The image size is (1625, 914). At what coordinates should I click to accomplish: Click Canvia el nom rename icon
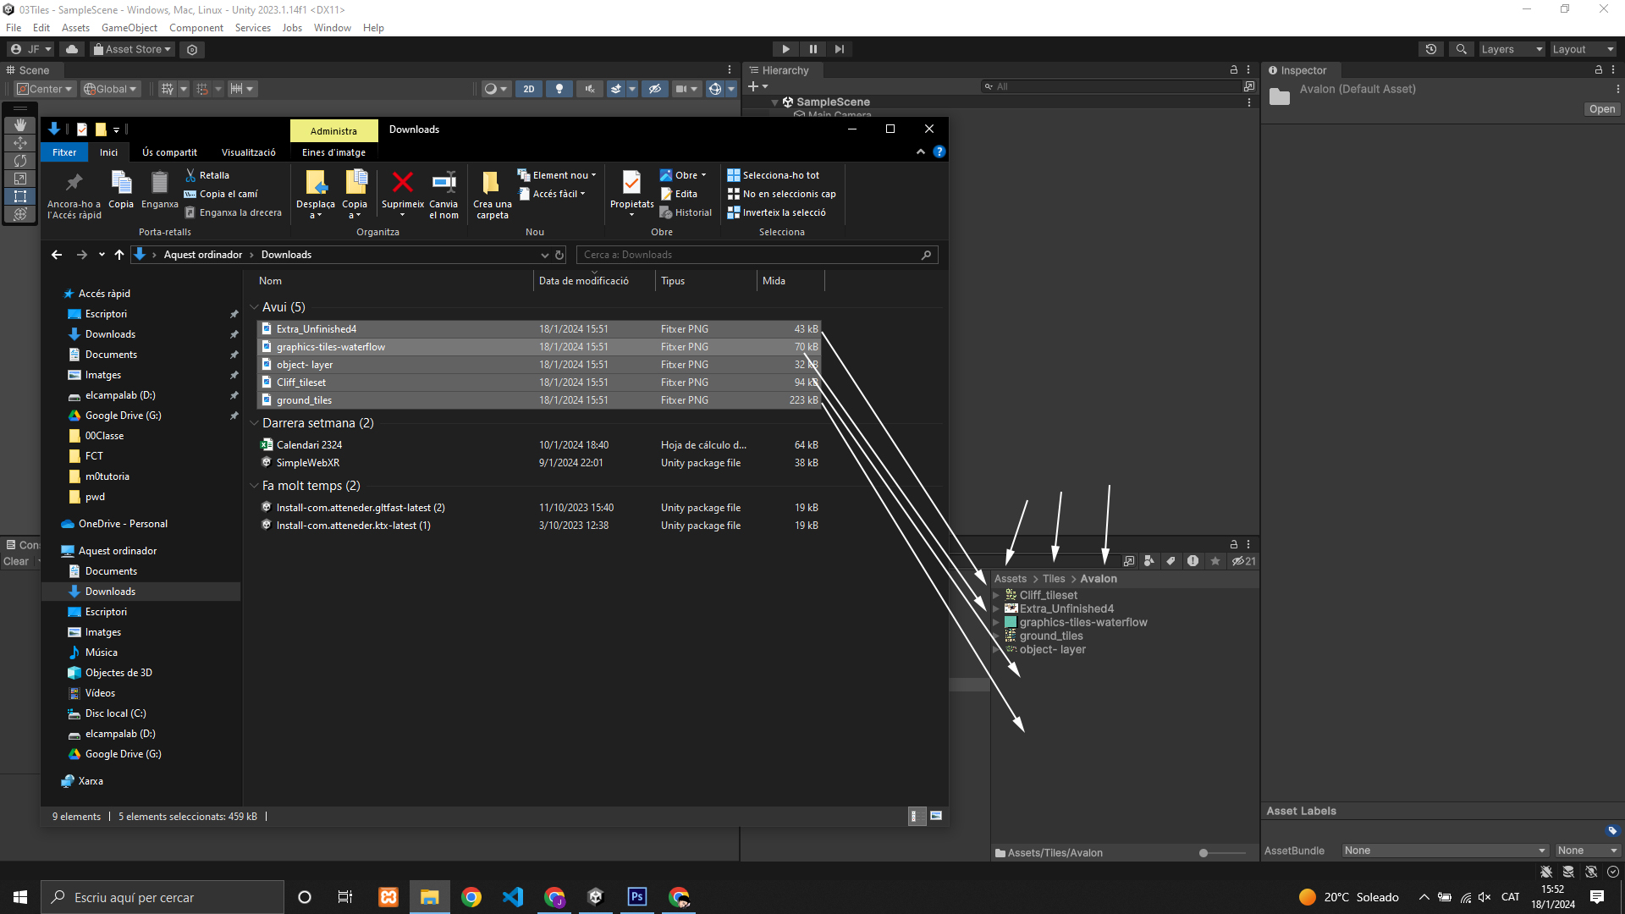[443, 184]
